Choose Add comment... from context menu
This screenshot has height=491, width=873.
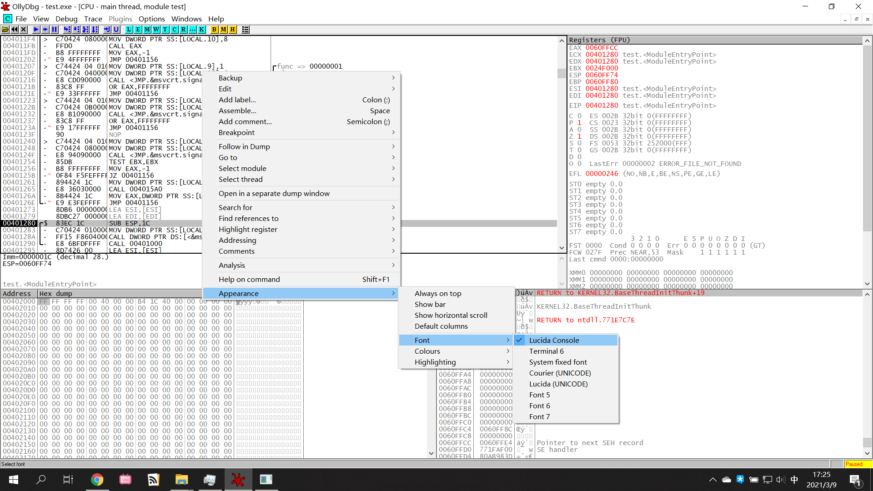coord(245,122)
